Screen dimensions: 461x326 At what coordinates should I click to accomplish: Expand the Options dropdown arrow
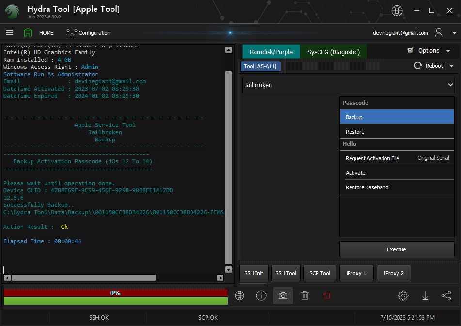click(448, 51)
